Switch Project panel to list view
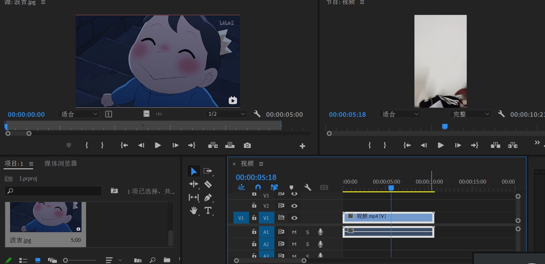The width and height of the screenshot is (545, 264). [x=23, y=260]
